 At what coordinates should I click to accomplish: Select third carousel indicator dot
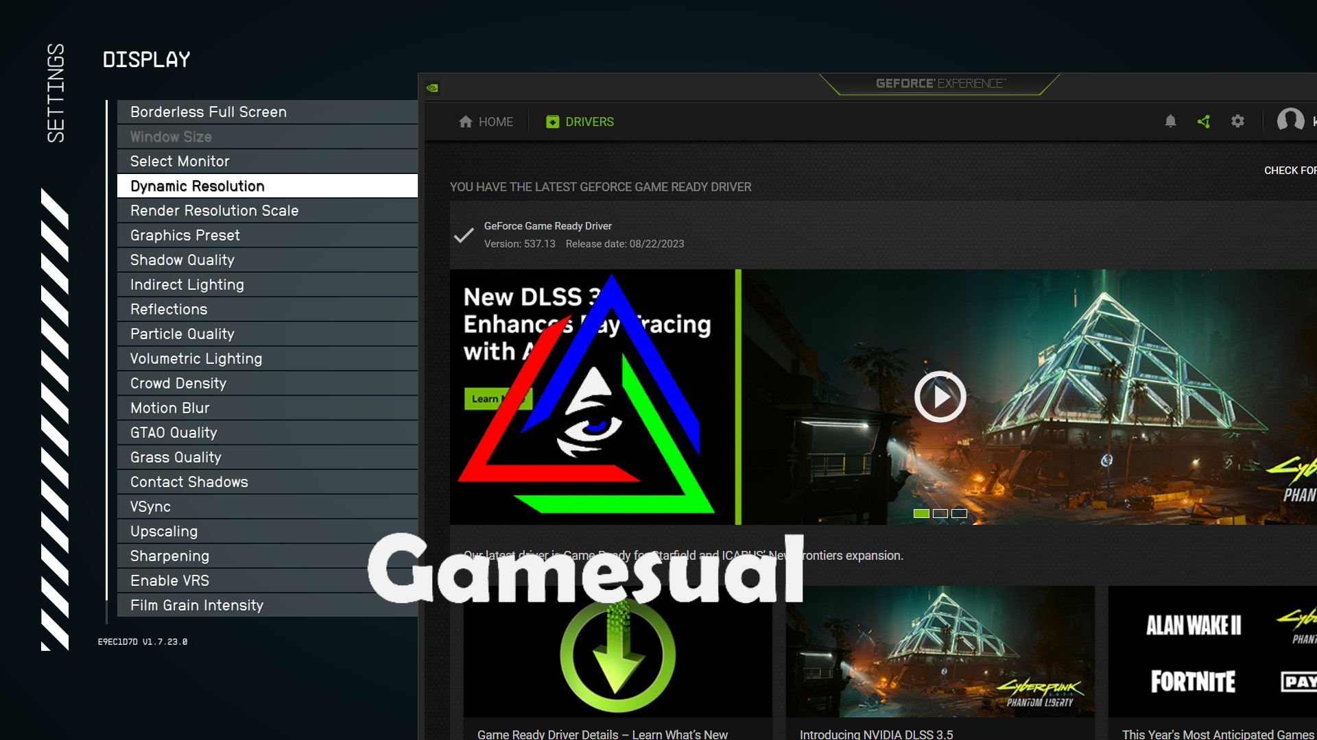pos(959,513)
